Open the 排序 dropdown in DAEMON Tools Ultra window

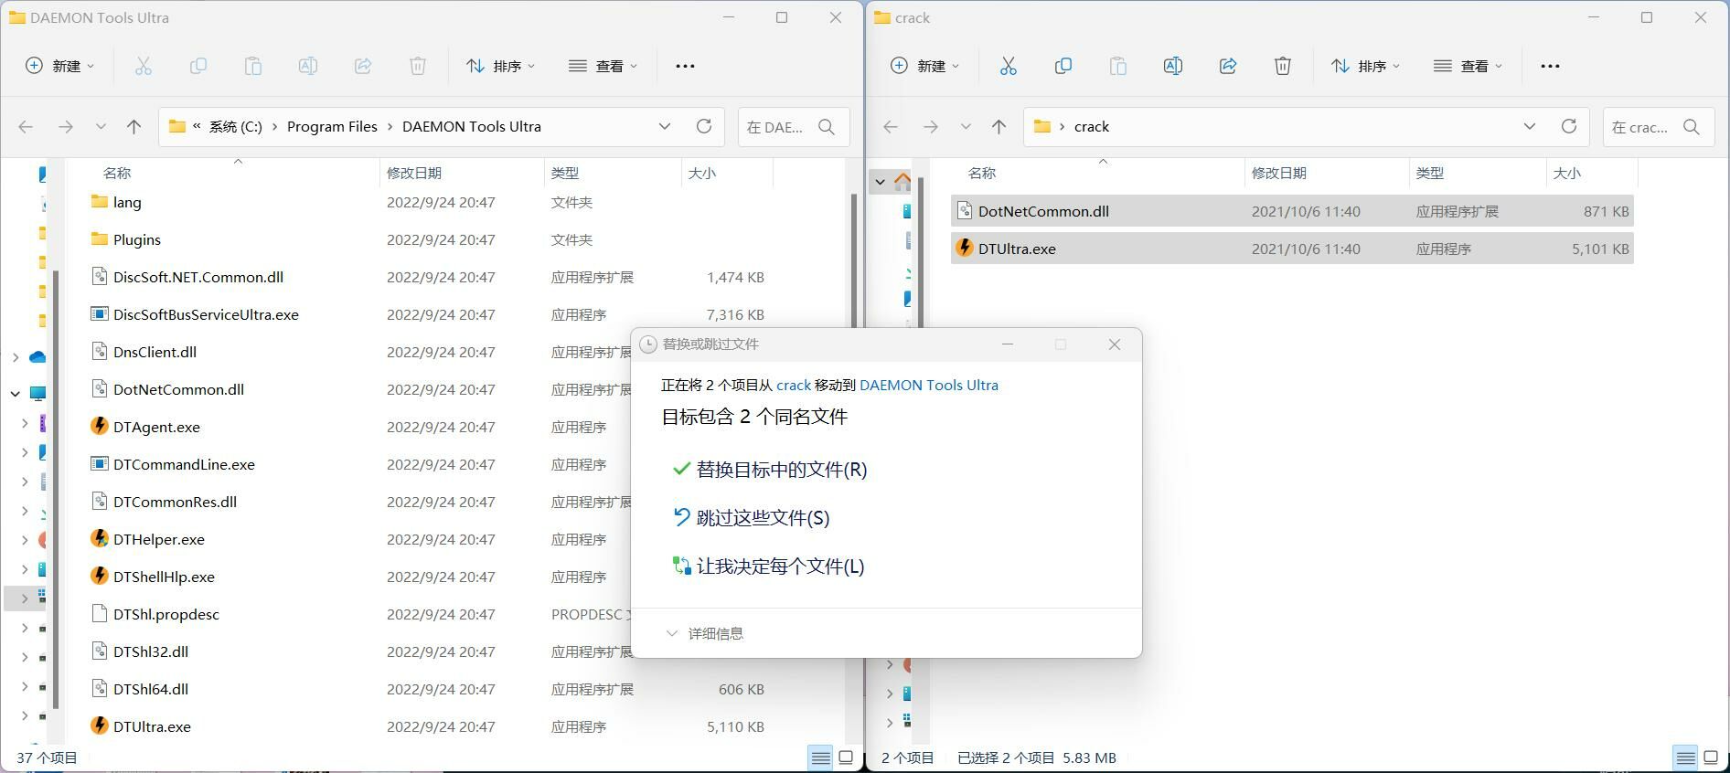[500, 66]
